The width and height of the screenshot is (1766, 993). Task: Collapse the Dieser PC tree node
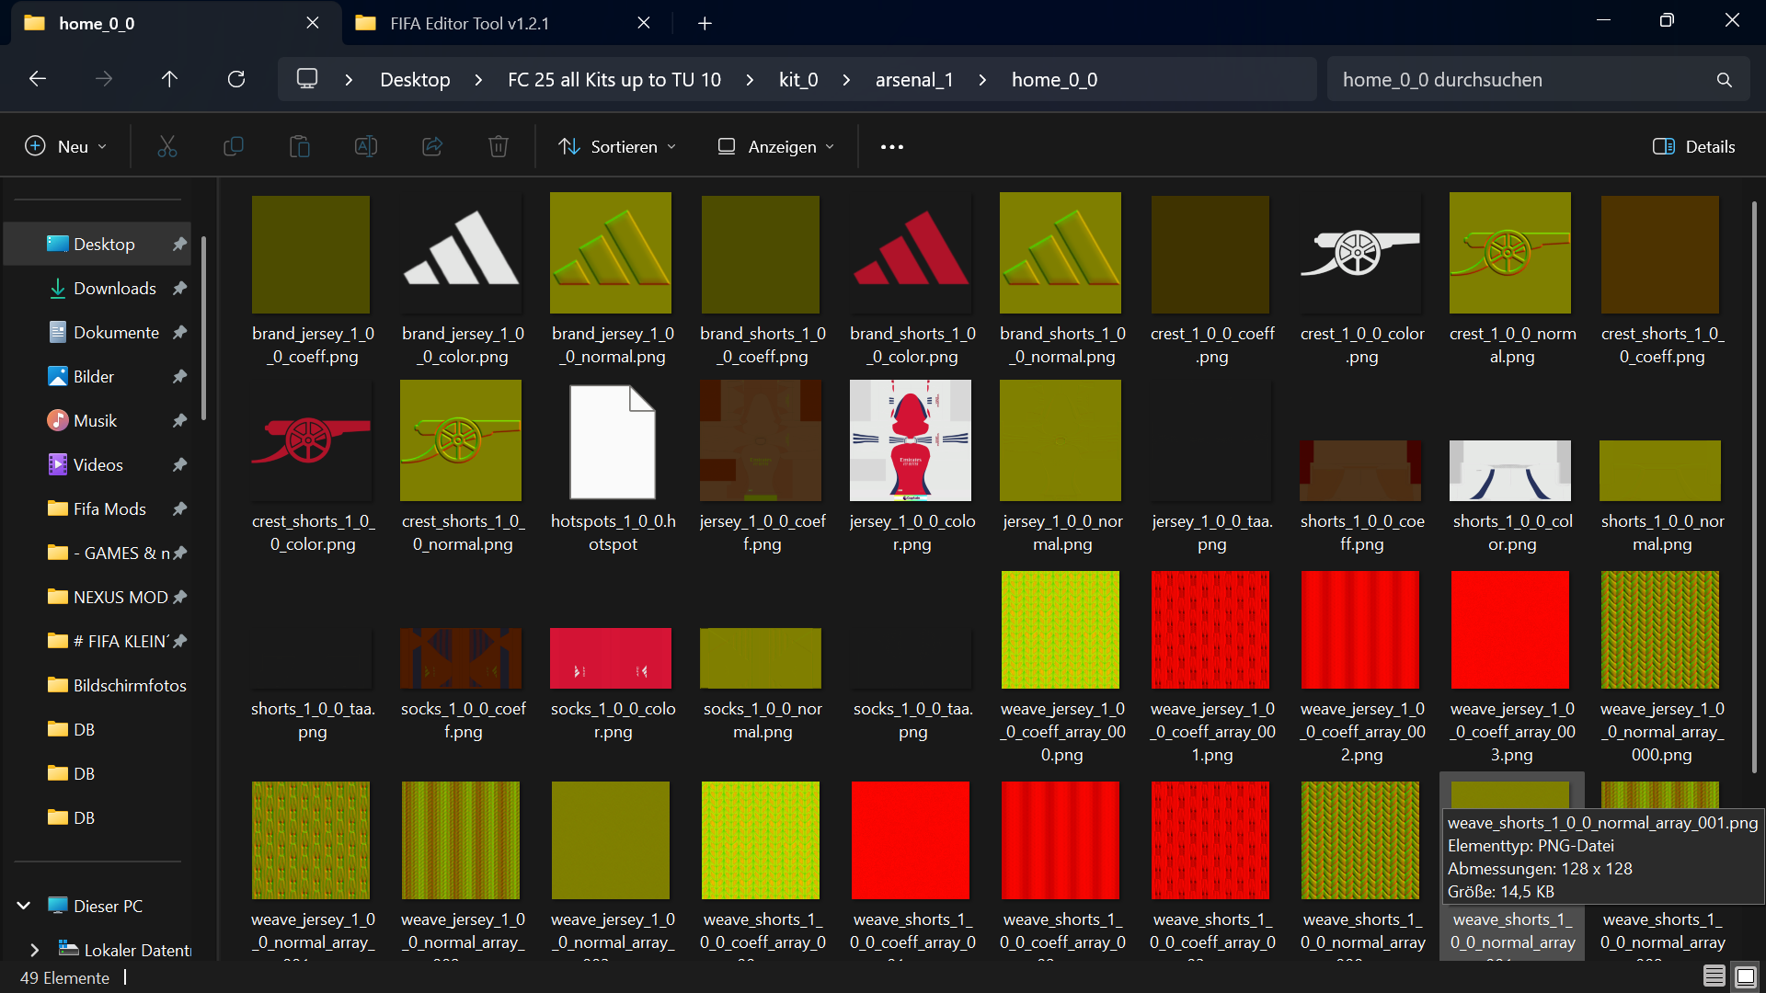[24, 906]
